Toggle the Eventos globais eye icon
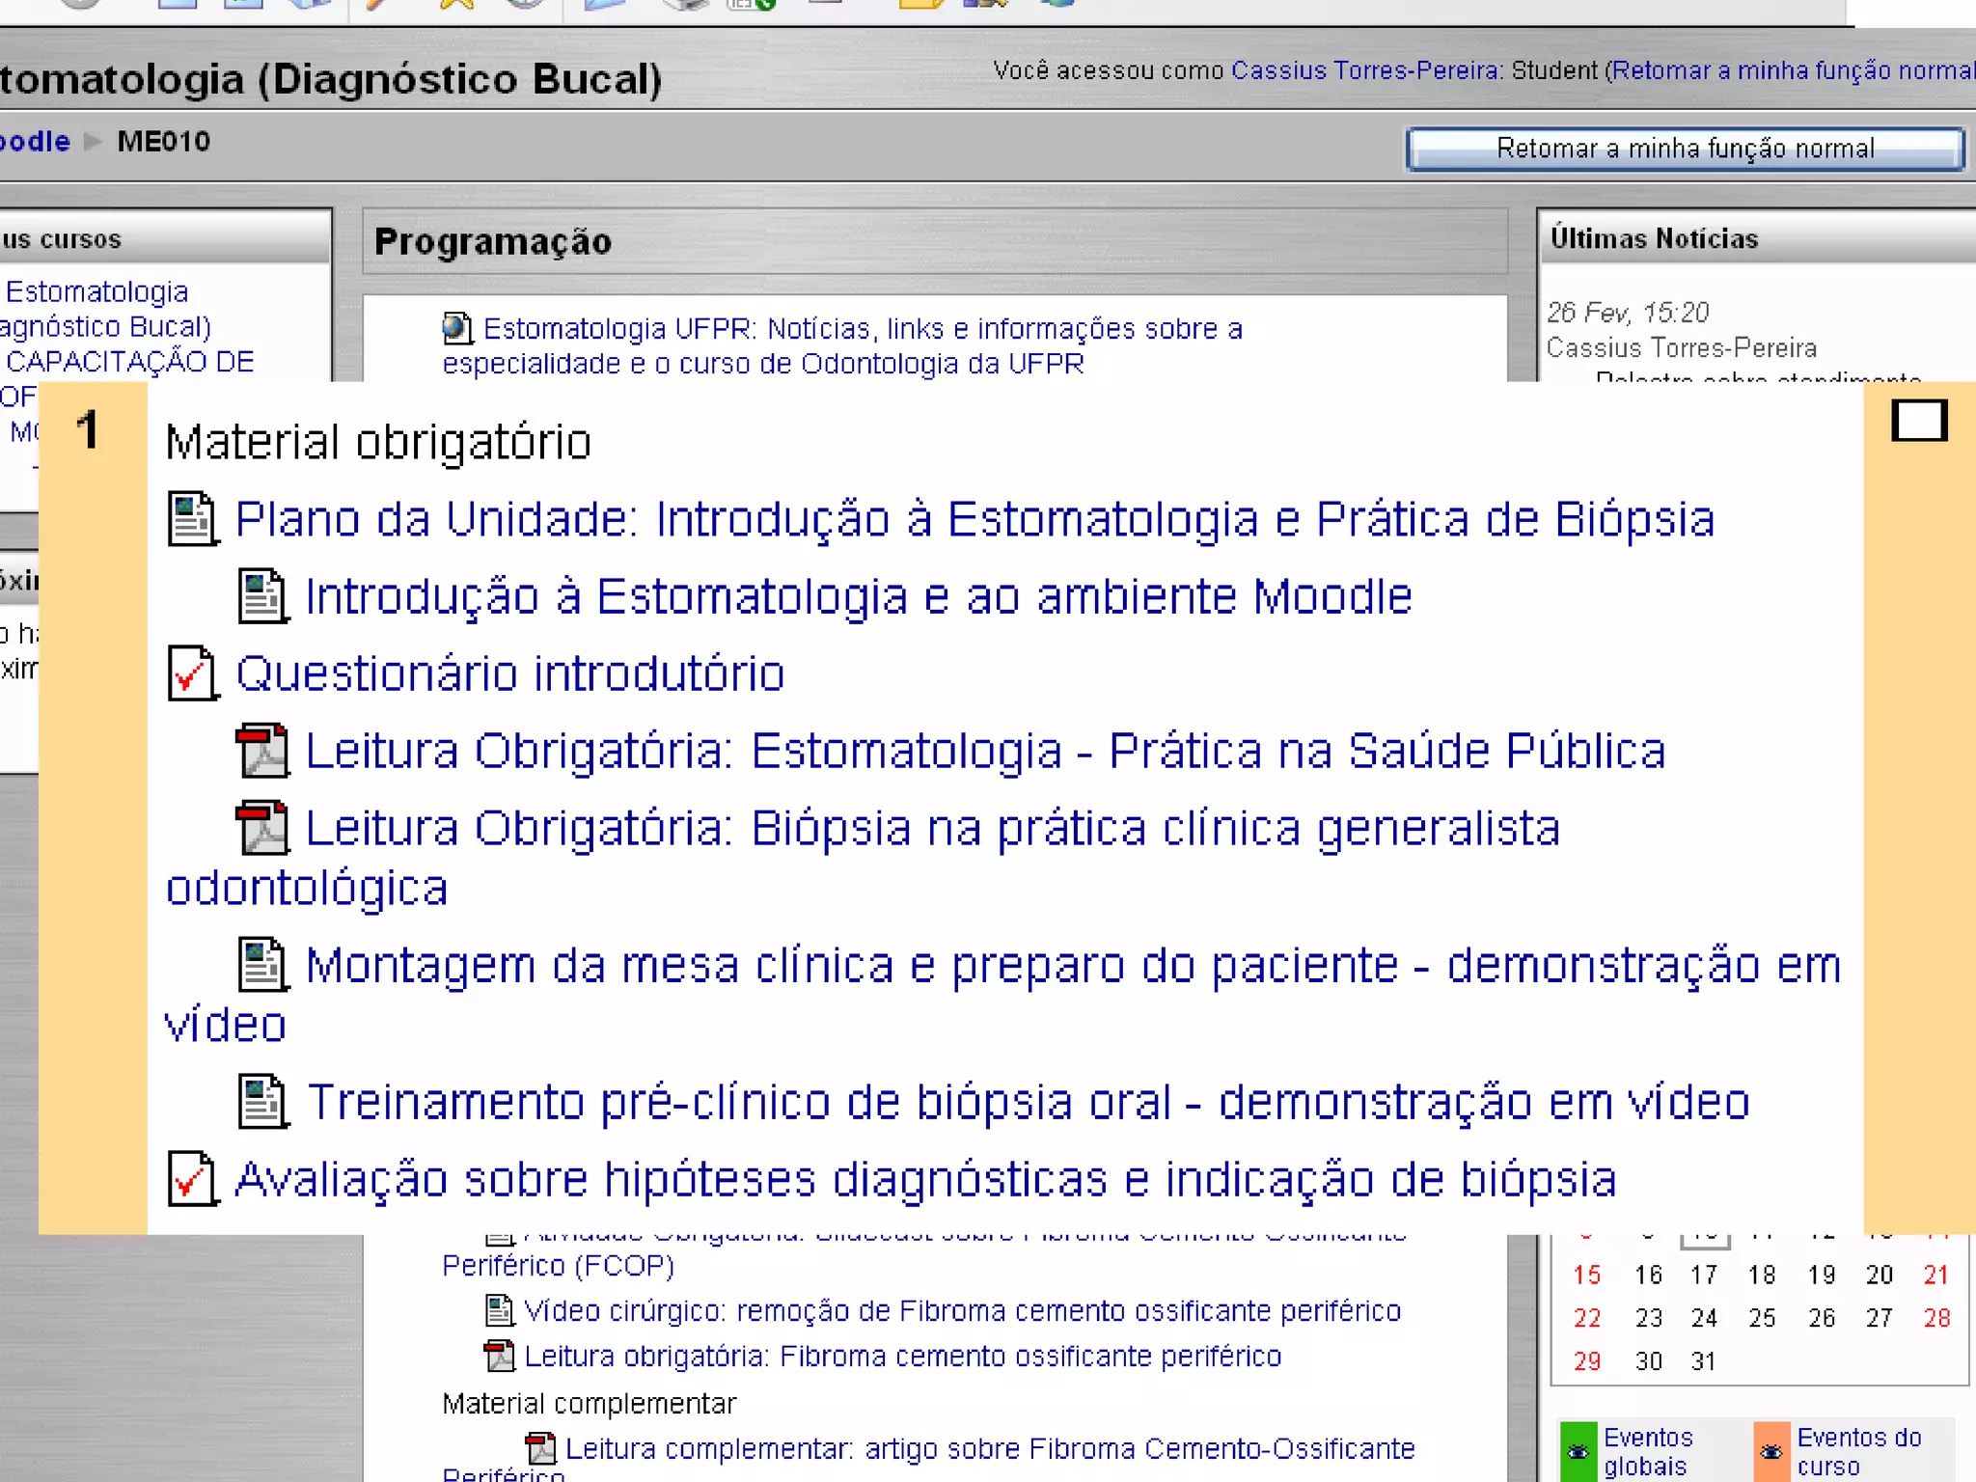1976x1482 pixels. (x=1578, y=1451)
